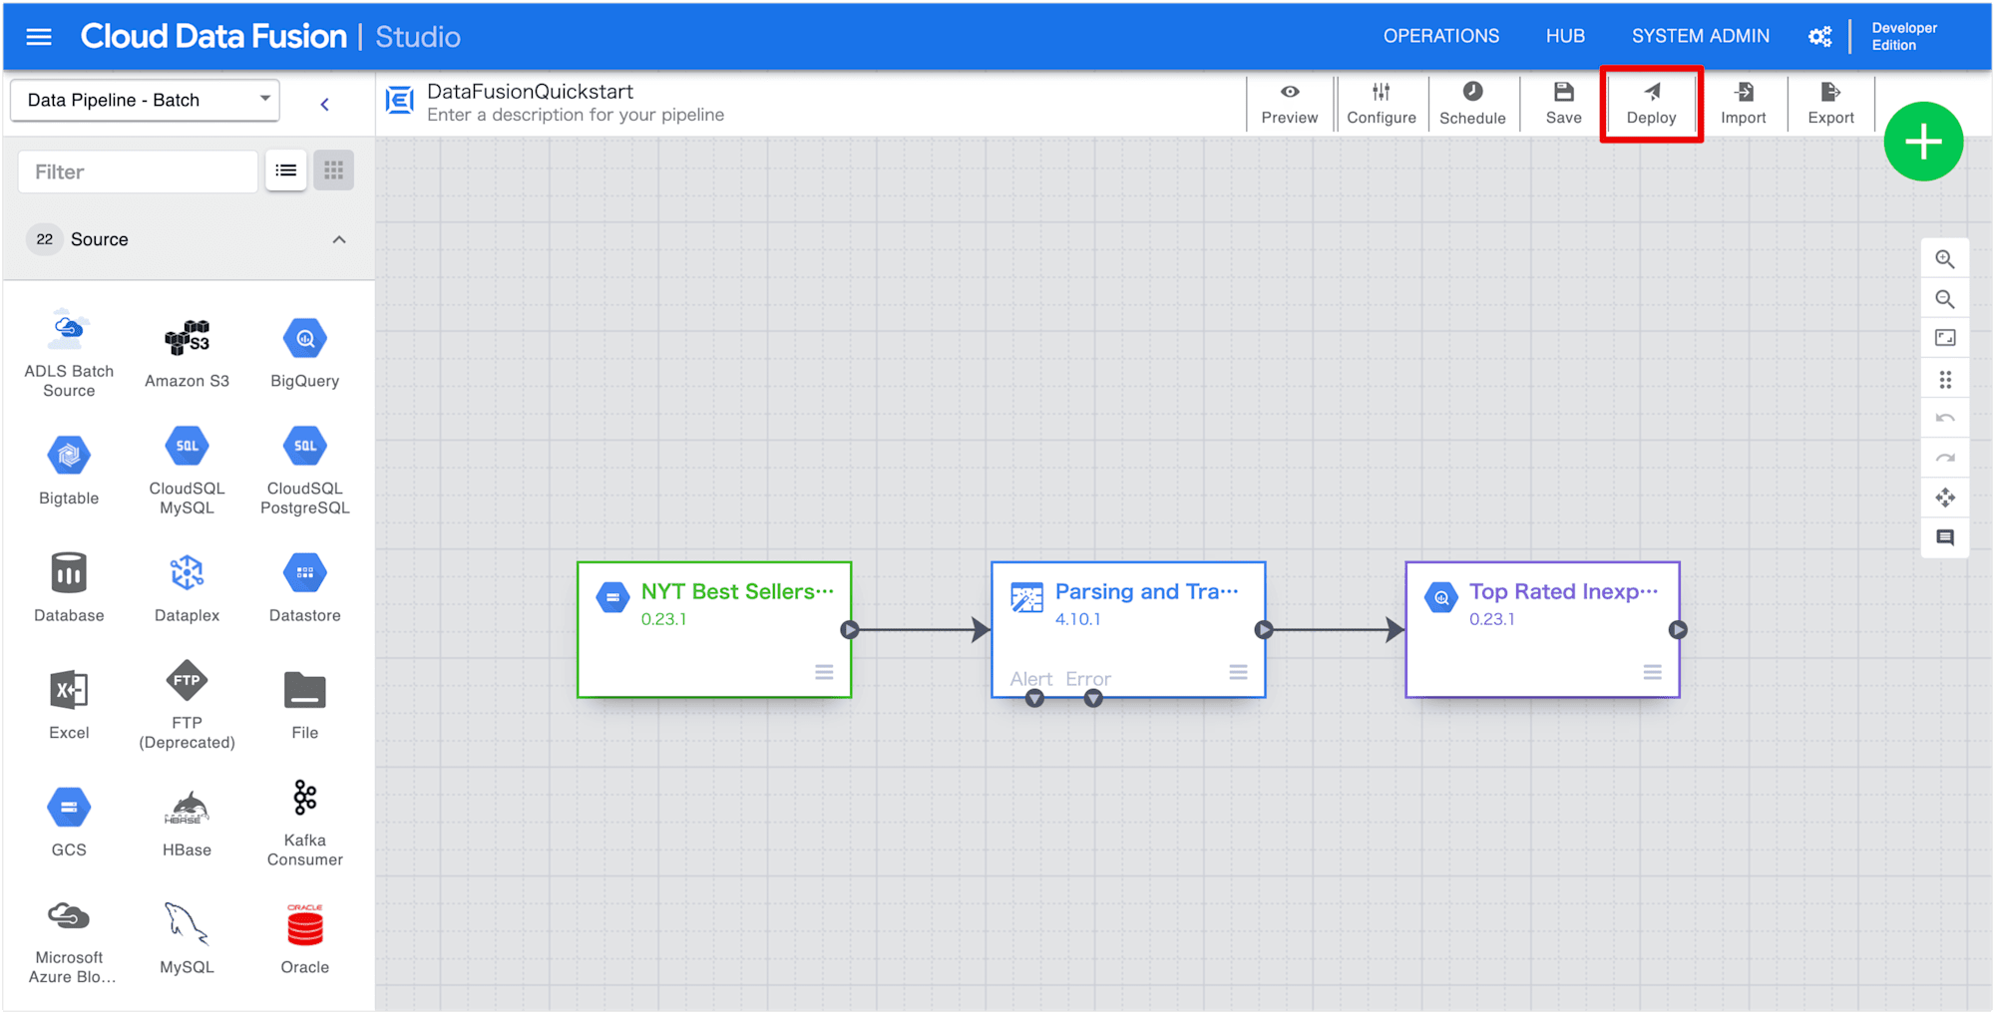Redo the last canvas action
Screen dimensions: 1995x1014
(x=1944, y=458)
